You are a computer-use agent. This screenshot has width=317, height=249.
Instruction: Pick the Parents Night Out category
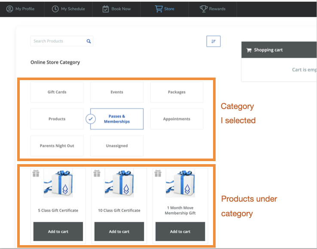click(57, 146)
